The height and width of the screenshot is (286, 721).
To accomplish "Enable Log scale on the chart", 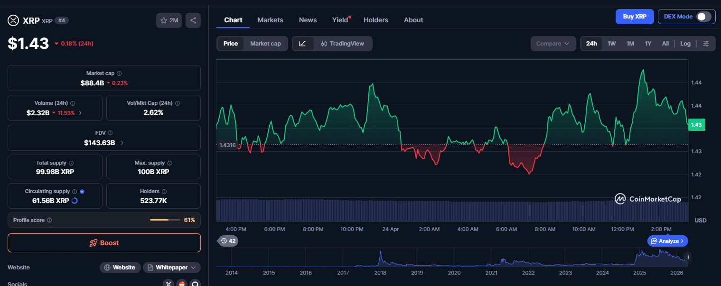I will tap(685, 44).
